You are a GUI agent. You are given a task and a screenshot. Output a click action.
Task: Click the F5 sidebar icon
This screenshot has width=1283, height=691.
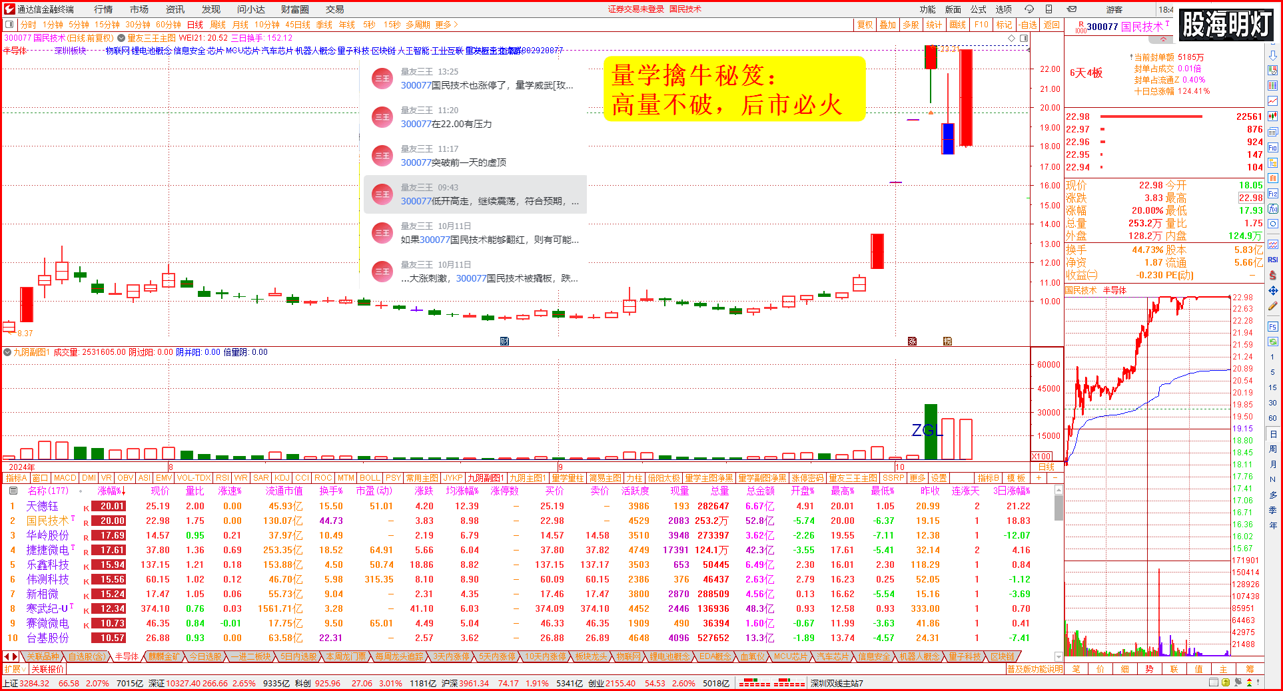(x=1273, y=327)
